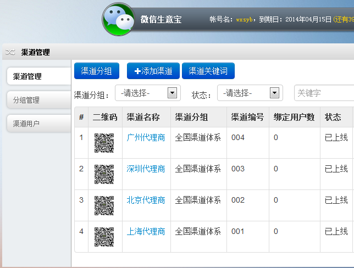Click the 添加渠道 plus button

[x=153, y=71]
